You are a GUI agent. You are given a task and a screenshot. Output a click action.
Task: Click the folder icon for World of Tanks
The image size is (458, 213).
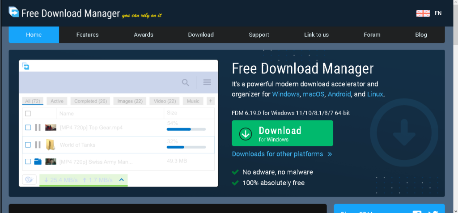coord(51,145)
